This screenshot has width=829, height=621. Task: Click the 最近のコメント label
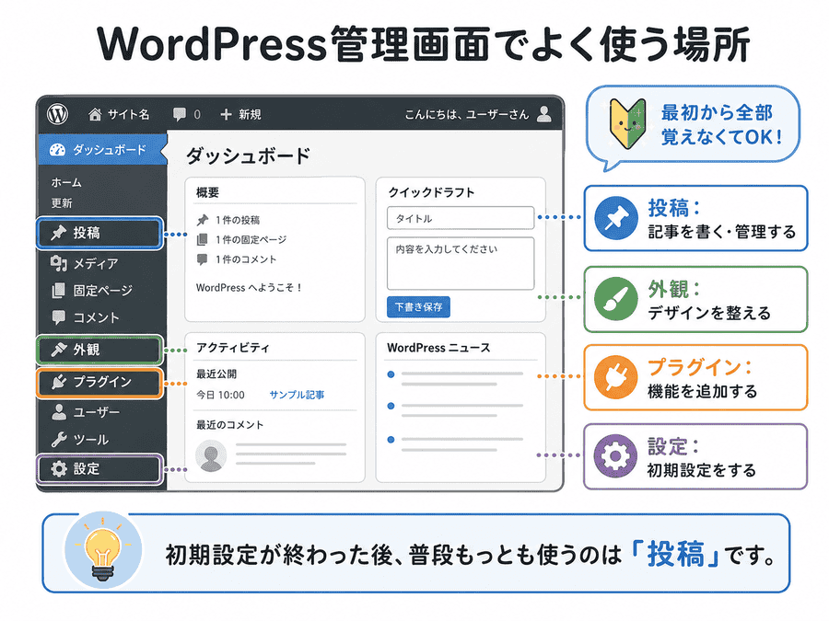(229, 424)
